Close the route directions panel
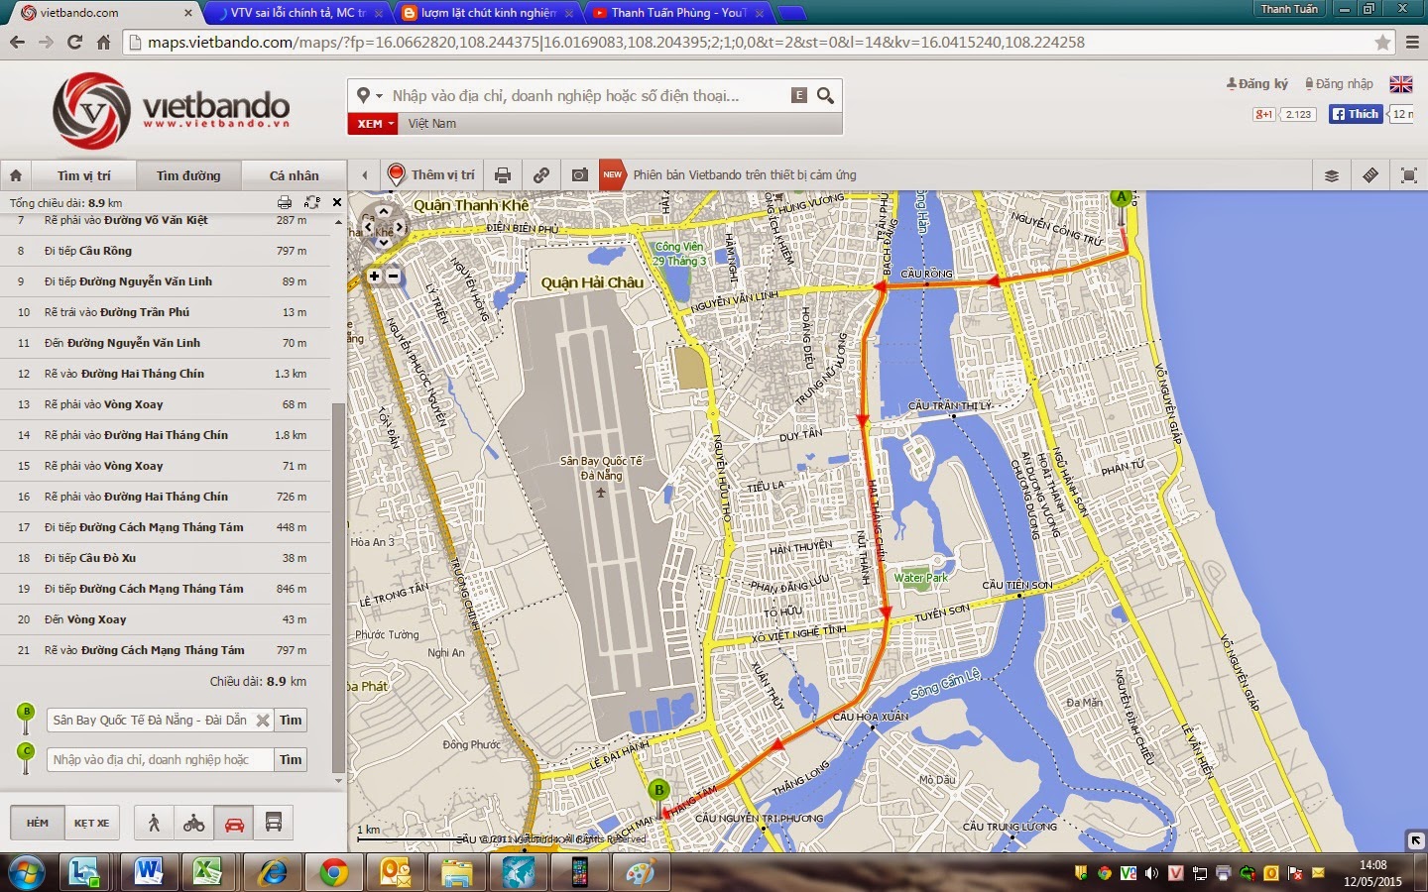1428x892 pixels. click(x=337, y=202)
